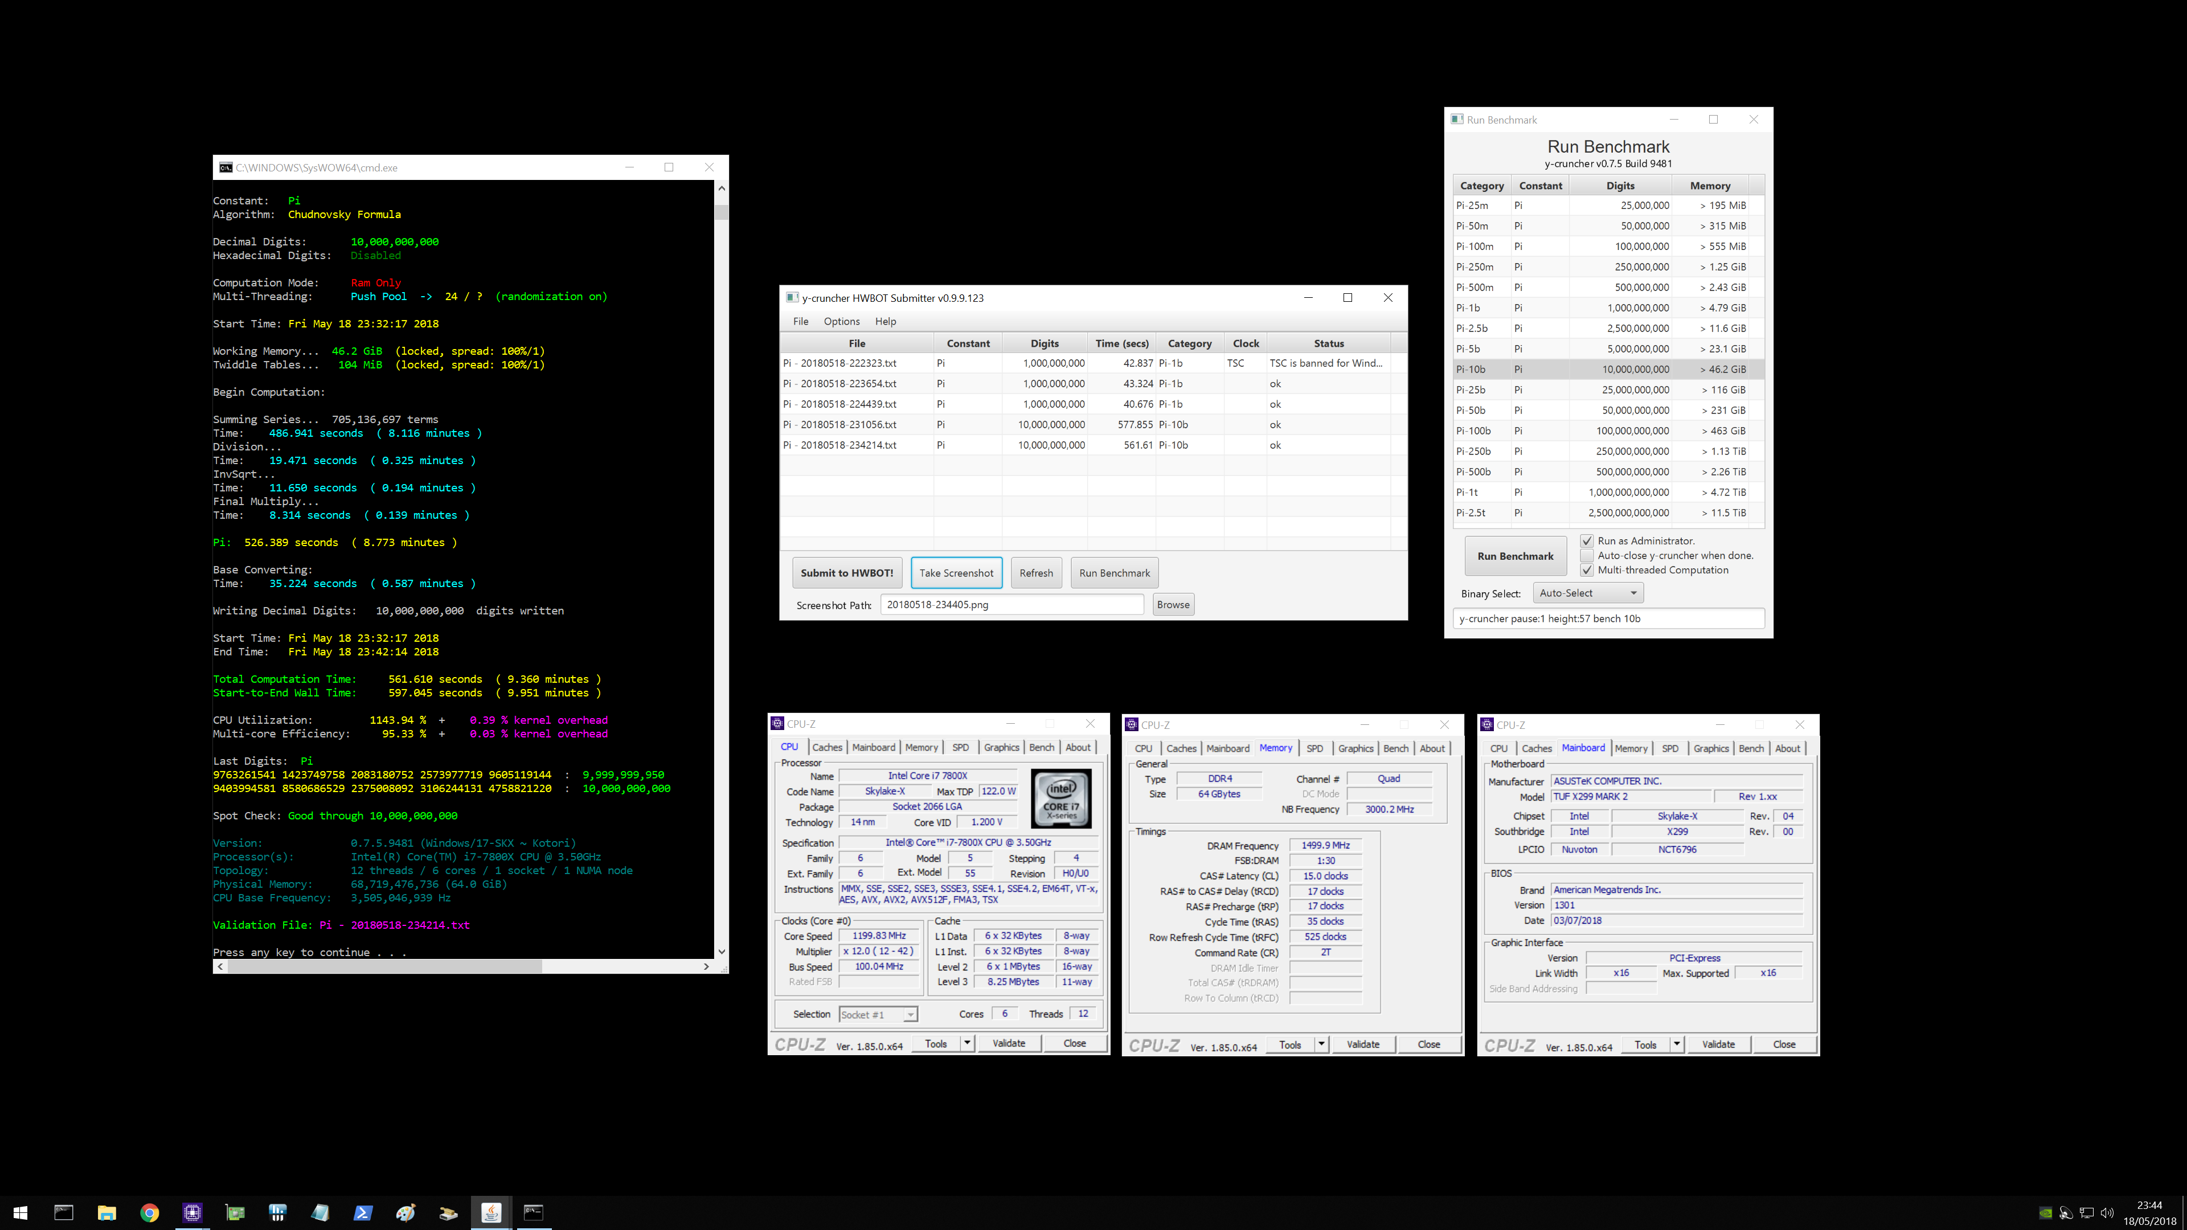The image size is (2187, 1230).
Task: Switch to the running cmd icon beside Java
Action: coord(533,1212)
